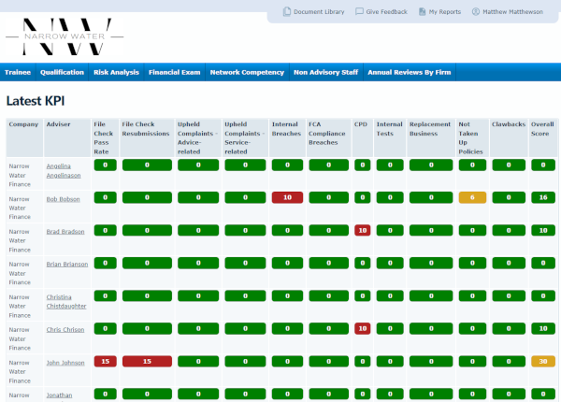Viewport: 561px width, 402px height.
Task: Click Bob Bobson's amber Not Taken Up badge
Action: pyautogui.click(x=472, y=197)
